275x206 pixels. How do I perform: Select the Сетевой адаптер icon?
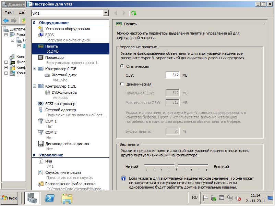[41, 110]
